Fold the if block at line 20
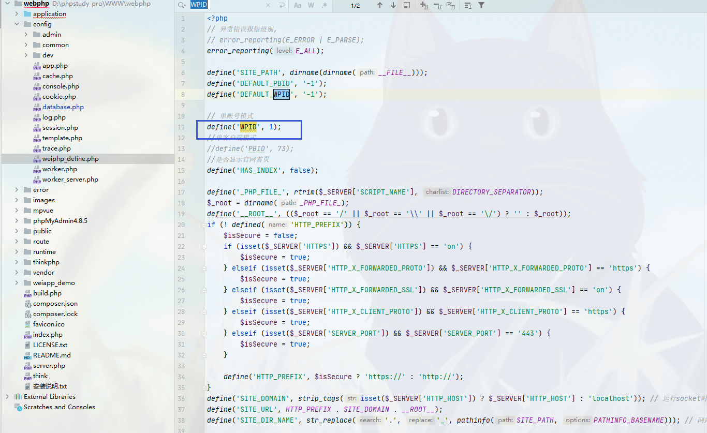The image size is (707, 433). pos(204,225)
